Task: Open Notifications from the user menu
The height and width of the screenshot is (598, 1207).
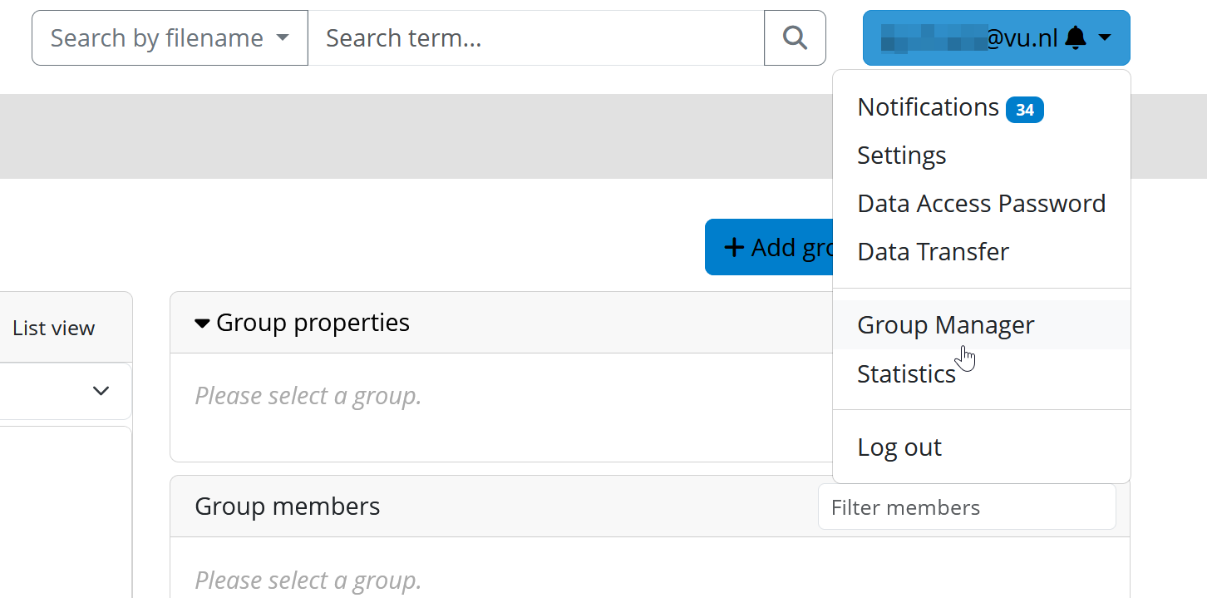Action: [x=928, y=107]
